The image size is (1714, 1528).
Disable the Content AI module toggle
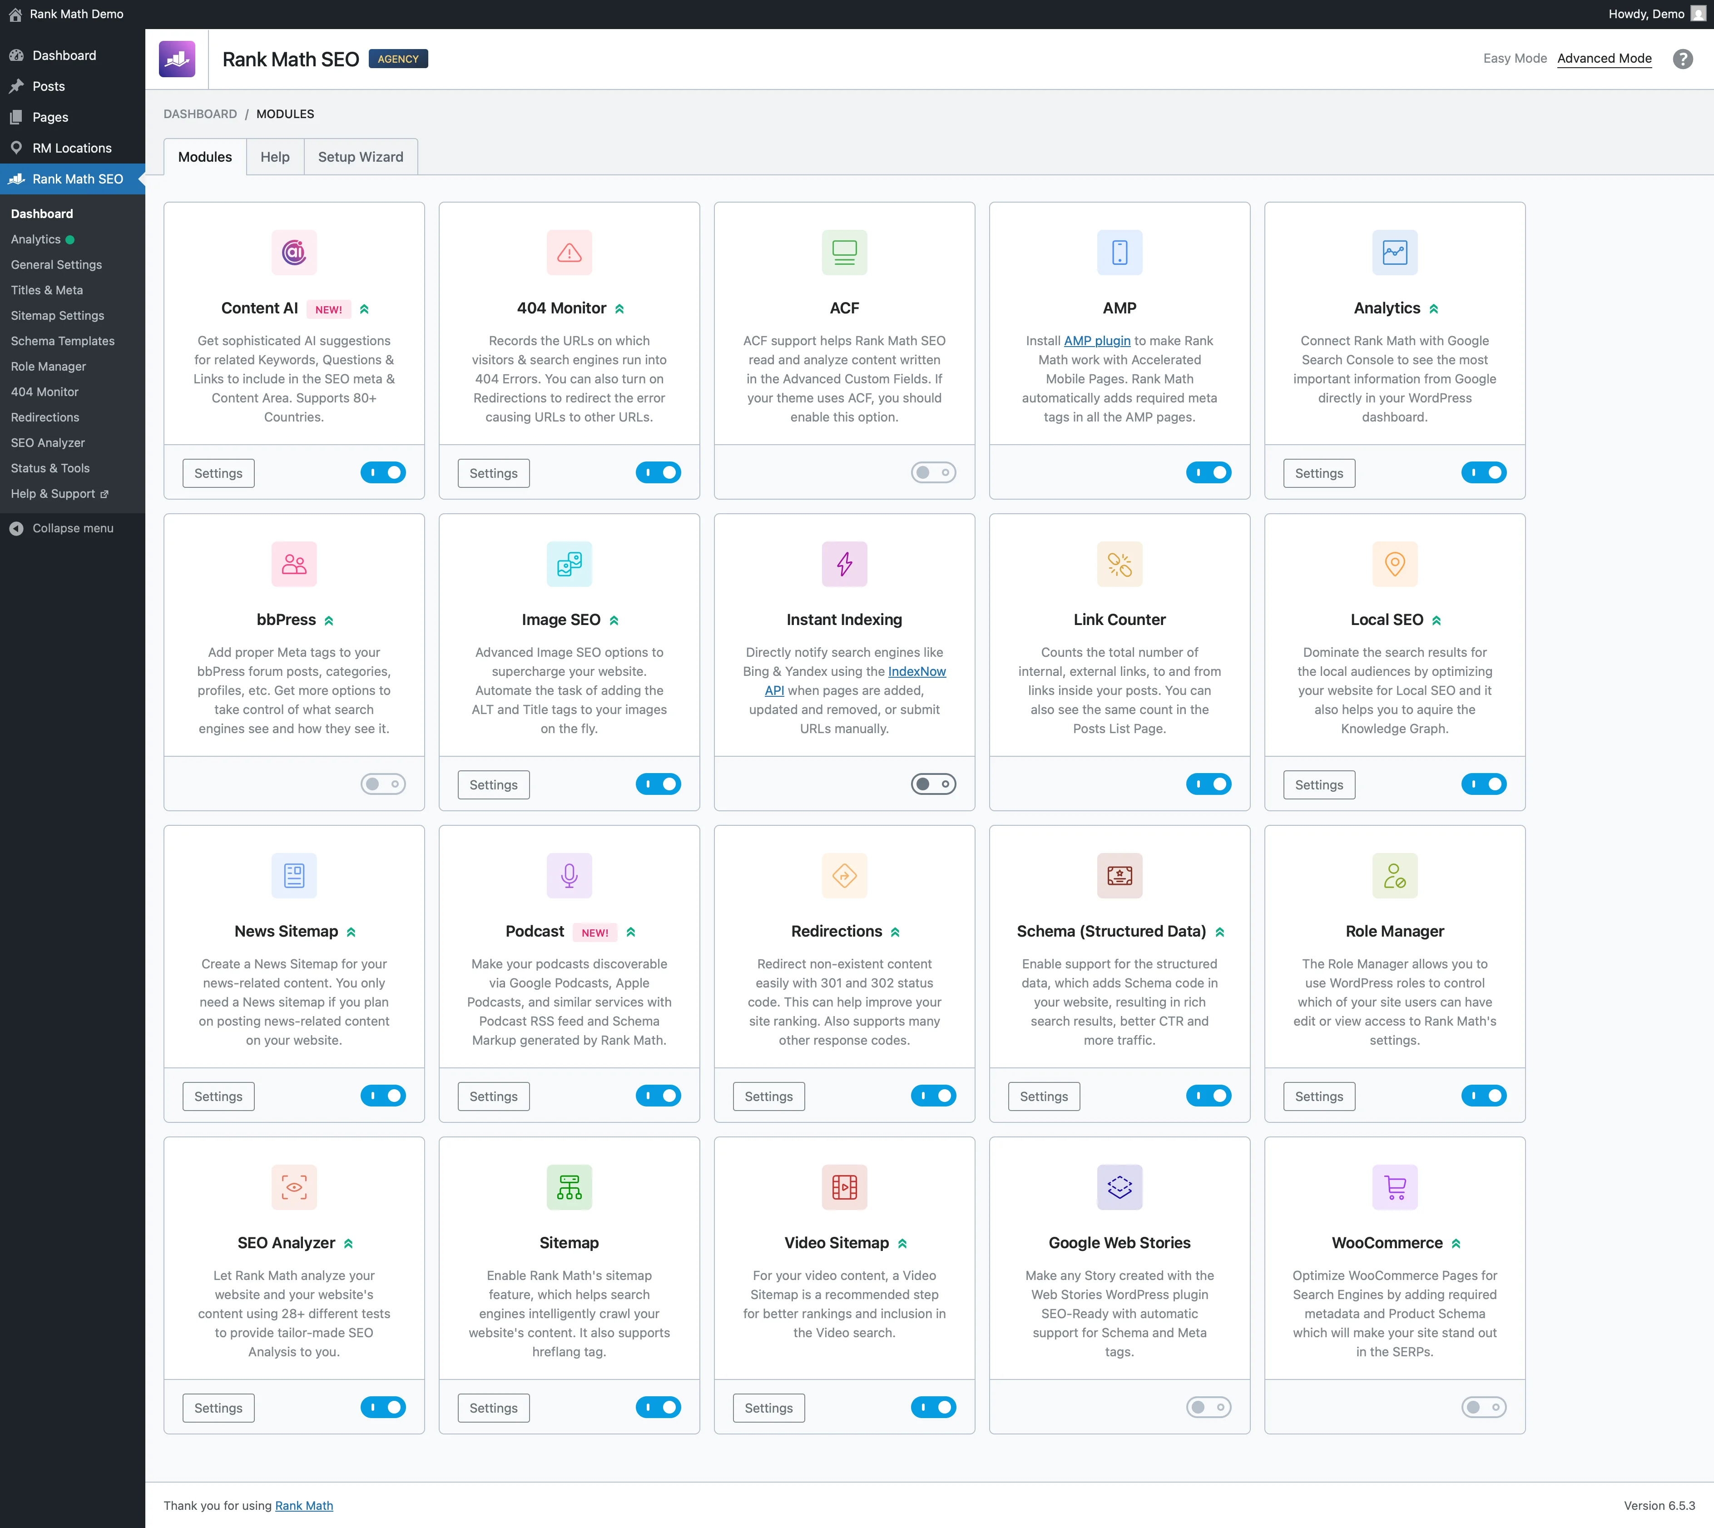pos(383,473)
